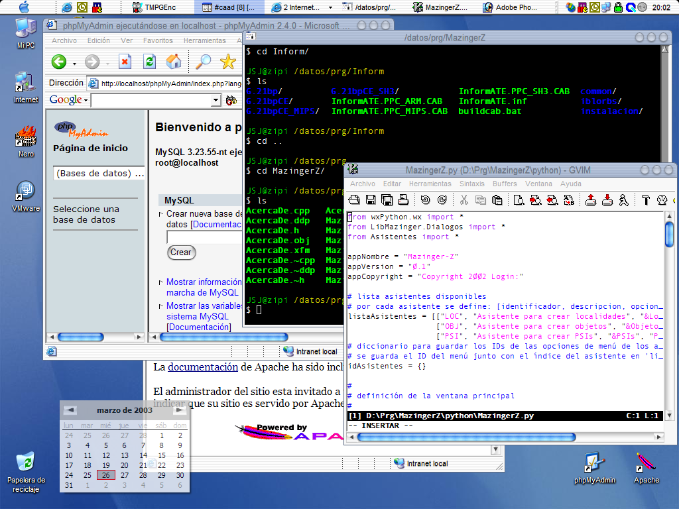
Task: Open the Nero desktop shortcut
Action: [x=26, y=141]
